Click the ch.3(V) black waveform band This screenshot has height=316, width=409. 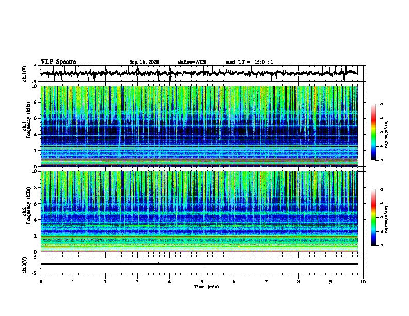click(199, 264)
